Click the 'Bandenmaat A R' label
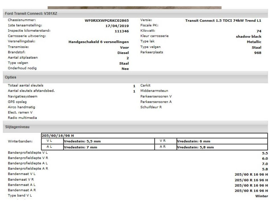 click(x=22, y=190)
